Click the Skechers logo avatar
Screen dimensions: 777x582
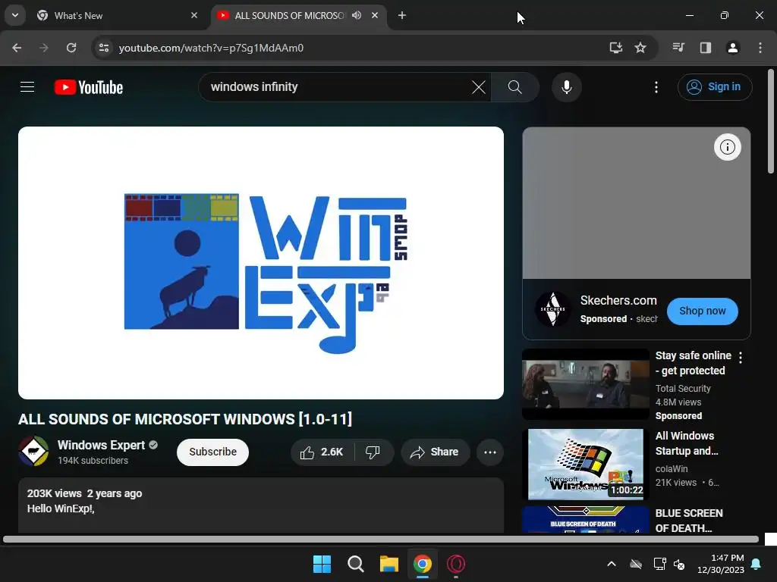(x=552, y=309)
